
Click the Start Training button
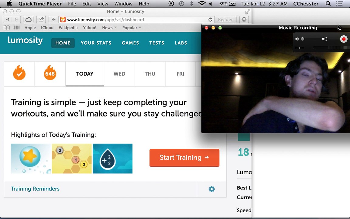pos(184,158)
